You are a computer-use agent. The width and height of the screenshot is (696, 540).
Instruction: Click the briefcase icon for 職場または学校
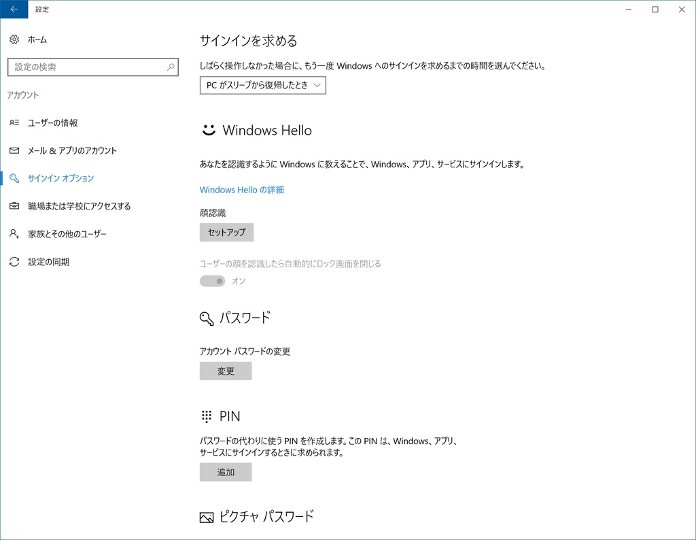pyautogui.click(x=14, y=206)
